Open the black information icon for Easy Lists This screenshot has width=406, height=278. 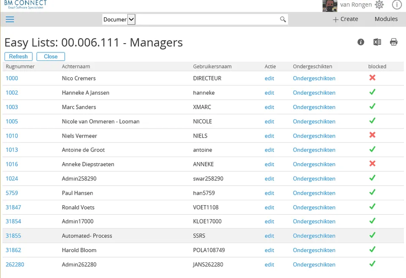[361, 42]
